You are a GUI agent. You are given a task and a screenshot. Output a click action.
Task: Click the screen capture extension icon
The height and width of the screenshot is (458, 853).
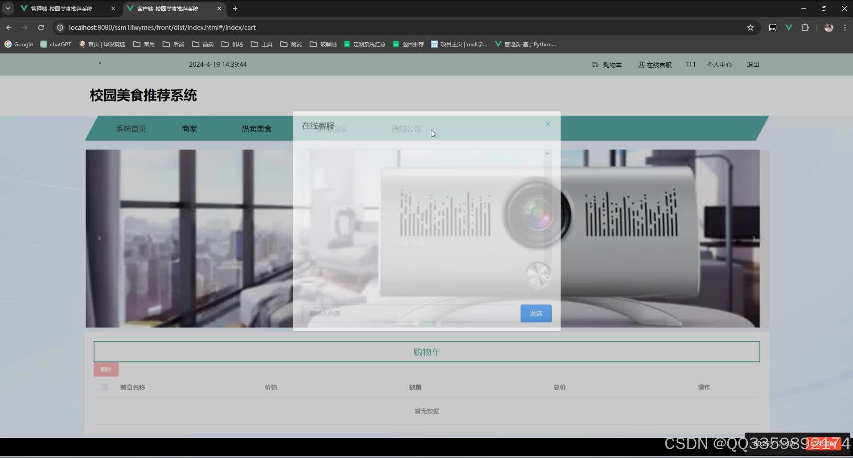773,28
